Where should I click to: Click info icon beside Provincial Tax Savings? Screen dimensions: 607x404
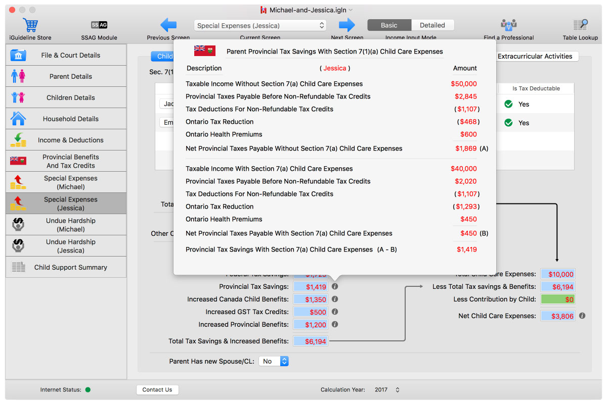335,286
